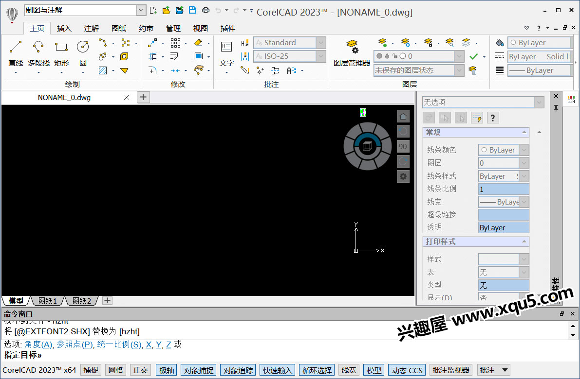This screenshot has width=580, height=379.
Task: Add a new drawing tab with plus
Action: [143, 98]
